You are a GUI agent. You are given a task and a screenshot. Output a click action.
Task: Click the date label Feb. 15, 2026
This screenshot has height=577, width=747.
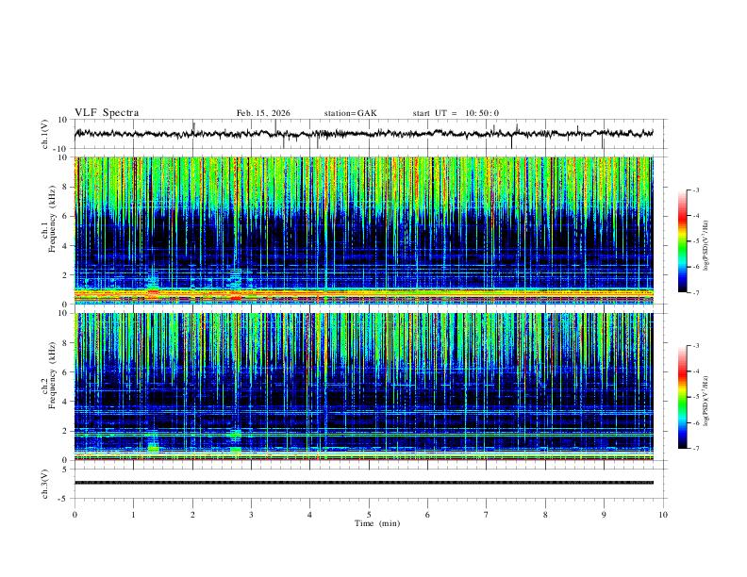click(263, 113)
